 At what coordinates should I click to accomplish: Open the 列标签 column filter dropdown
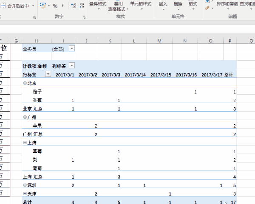[71, 66]
